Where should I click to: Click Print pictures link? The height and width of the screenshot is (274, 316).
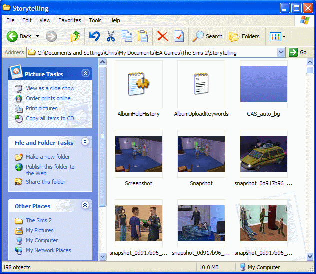pyautogui.click(x=42, y=108)
